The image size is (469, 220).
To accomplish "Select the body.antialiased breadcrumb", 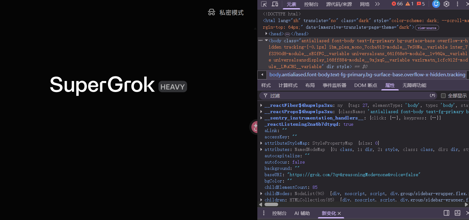I will [367, 75].
